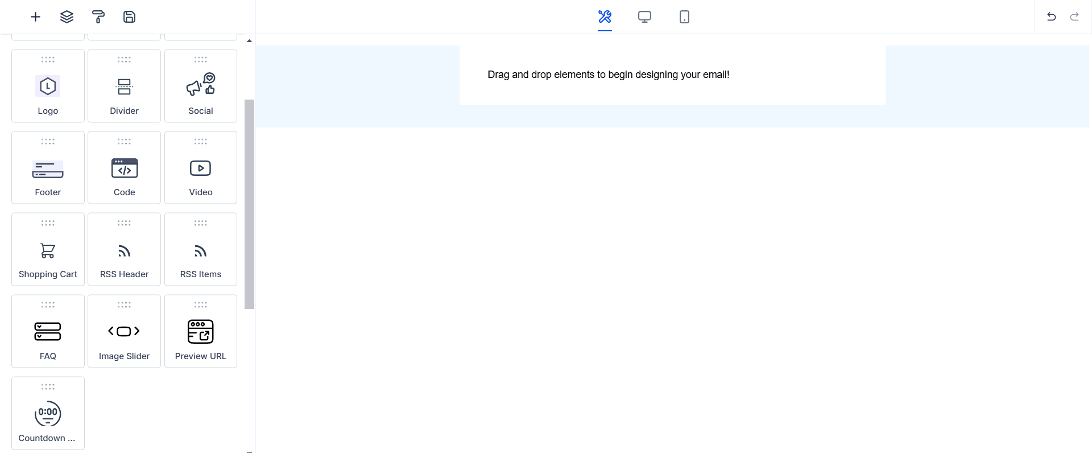The width and height of the screenshot is (1092, 453).
Task: Click the drag handle dots above Video
Action: pos(201,141)
